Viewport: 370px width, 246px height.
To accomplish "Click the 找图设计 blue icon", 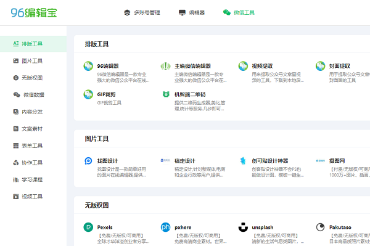I will coord(88,161).
